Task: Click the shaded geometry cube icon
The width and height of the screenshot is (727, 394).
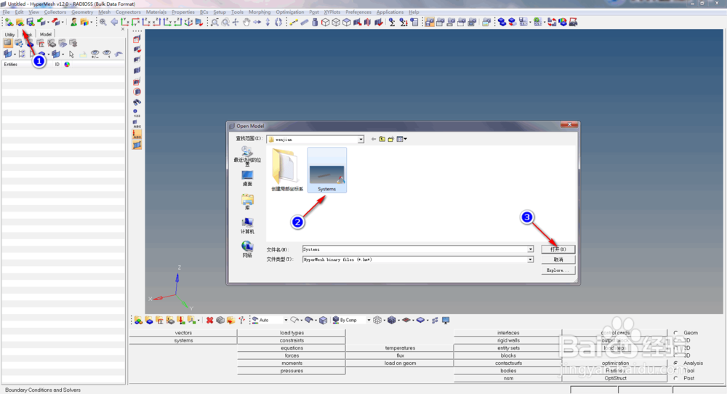Action: coord(324,321)
